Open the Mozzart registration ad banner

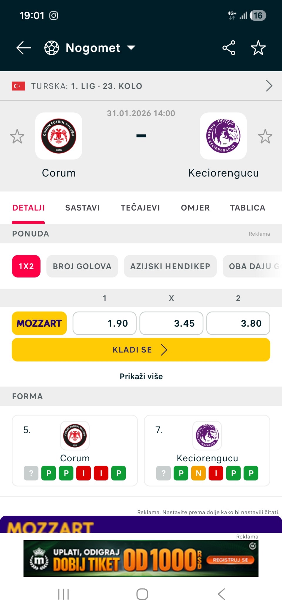[141, 558]
